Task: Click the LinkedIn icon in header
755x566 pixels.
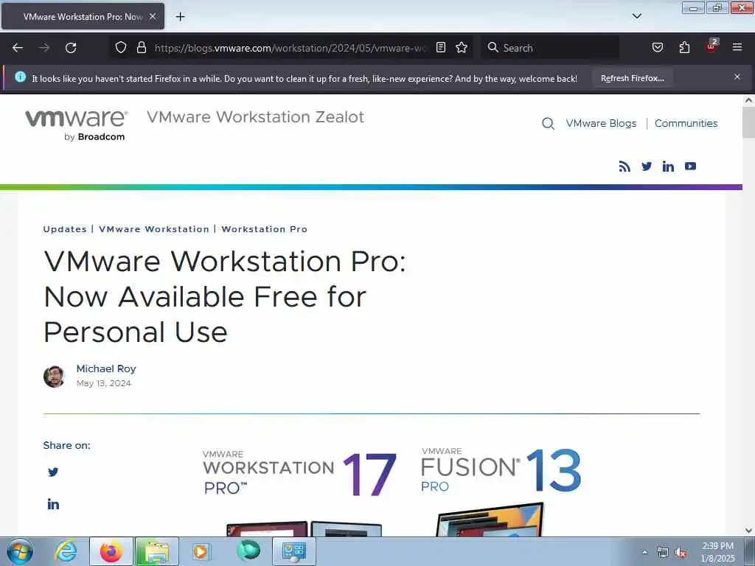Action: tap(668, 167)
